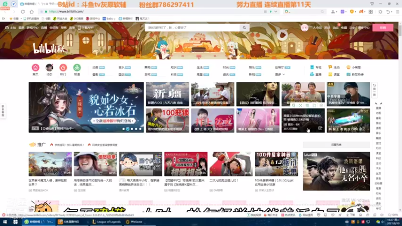
Task: Open the 100件居家神器 promoted video
Action: click(276, 164)
